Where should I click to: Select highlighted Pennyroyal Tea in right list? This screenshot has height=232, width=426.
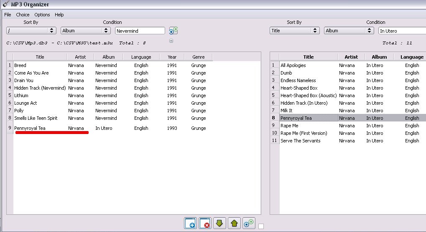click(296, 118)
